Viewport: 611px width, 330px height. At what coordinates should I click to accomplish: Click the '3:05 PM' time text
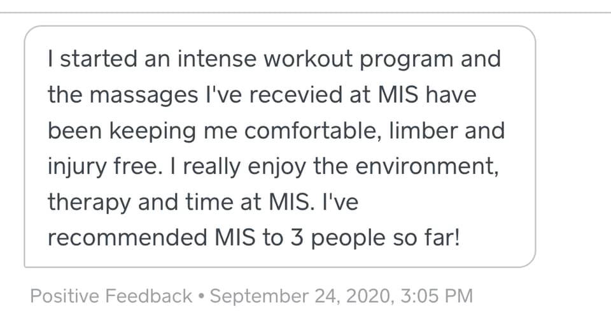click(437, 296)
